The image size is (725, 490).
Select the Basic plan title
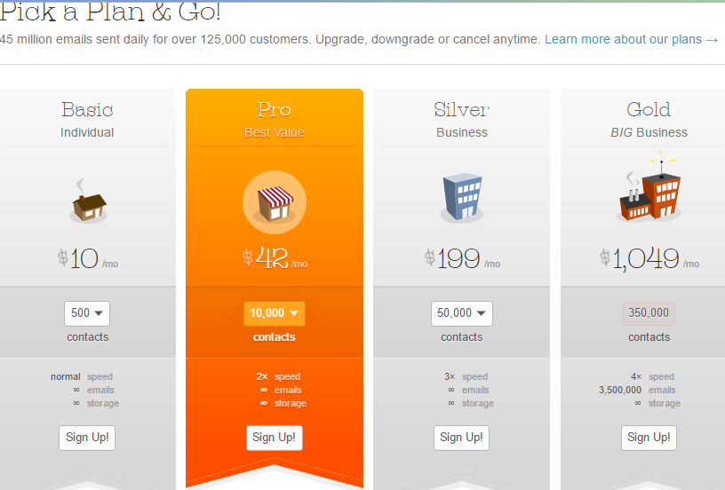tap(87, 110)
